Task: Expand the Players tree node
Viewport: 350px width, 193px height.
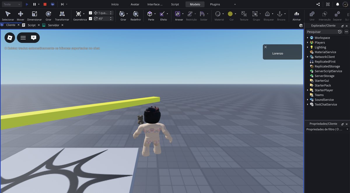Action: tap(307, 42)
